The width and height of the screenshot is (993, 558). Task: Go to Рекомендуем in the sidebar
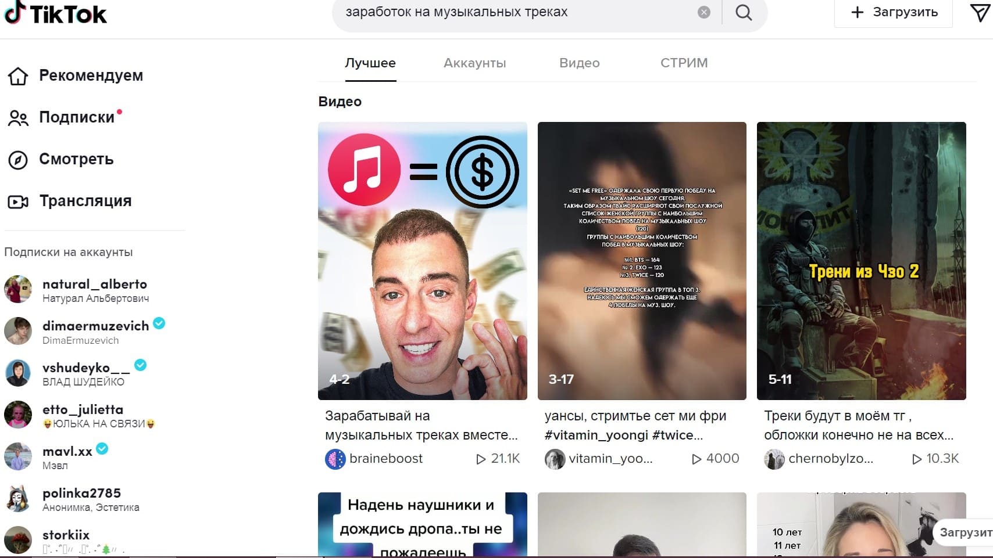(76, 75)
